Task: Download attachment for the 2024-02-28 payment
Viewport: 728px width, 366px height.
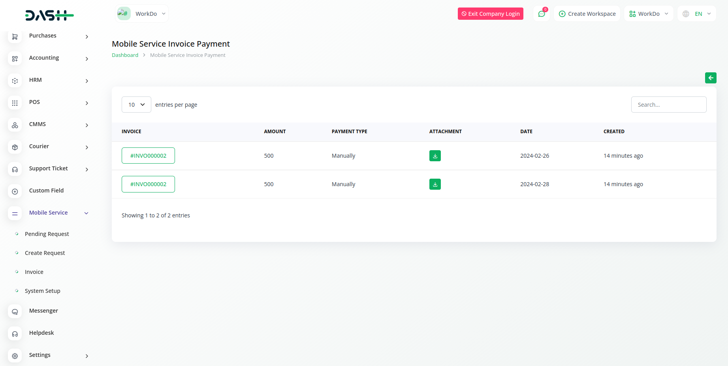Action: click(x=435, y=184)
